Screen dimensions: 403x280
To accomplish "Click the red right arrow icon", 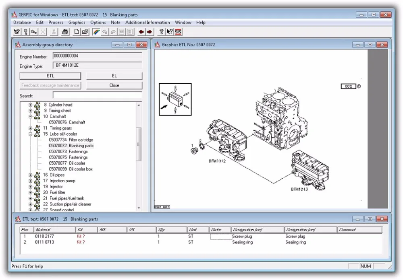I will tap(150, 32).
